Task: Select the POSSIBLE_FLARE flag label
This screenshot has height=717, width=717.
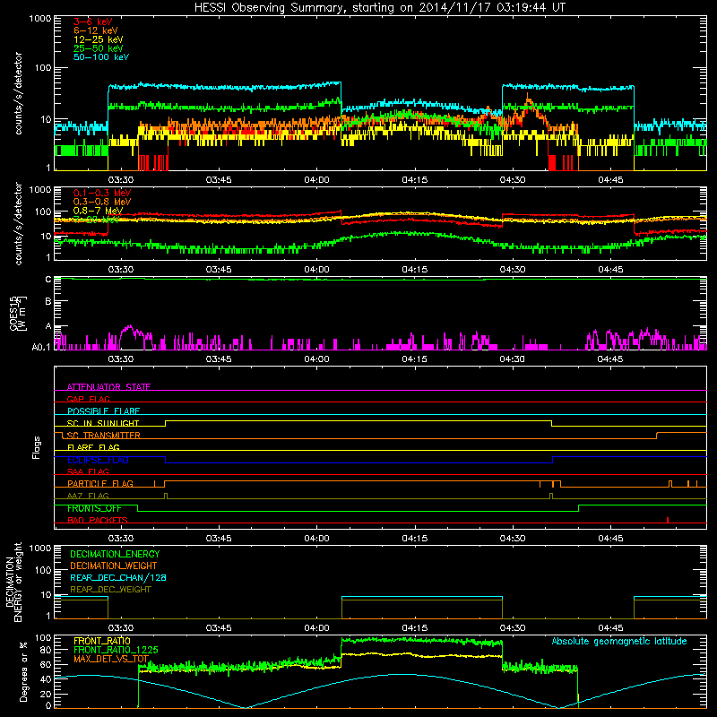Action: (x=103, y=411)
